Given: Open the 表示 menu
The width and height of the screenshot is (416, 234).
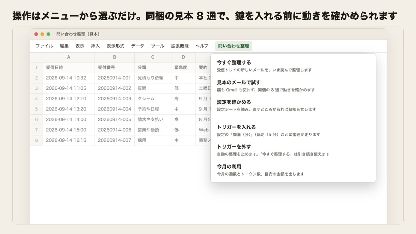Looking at the screenshot, I should pos(80,46).
